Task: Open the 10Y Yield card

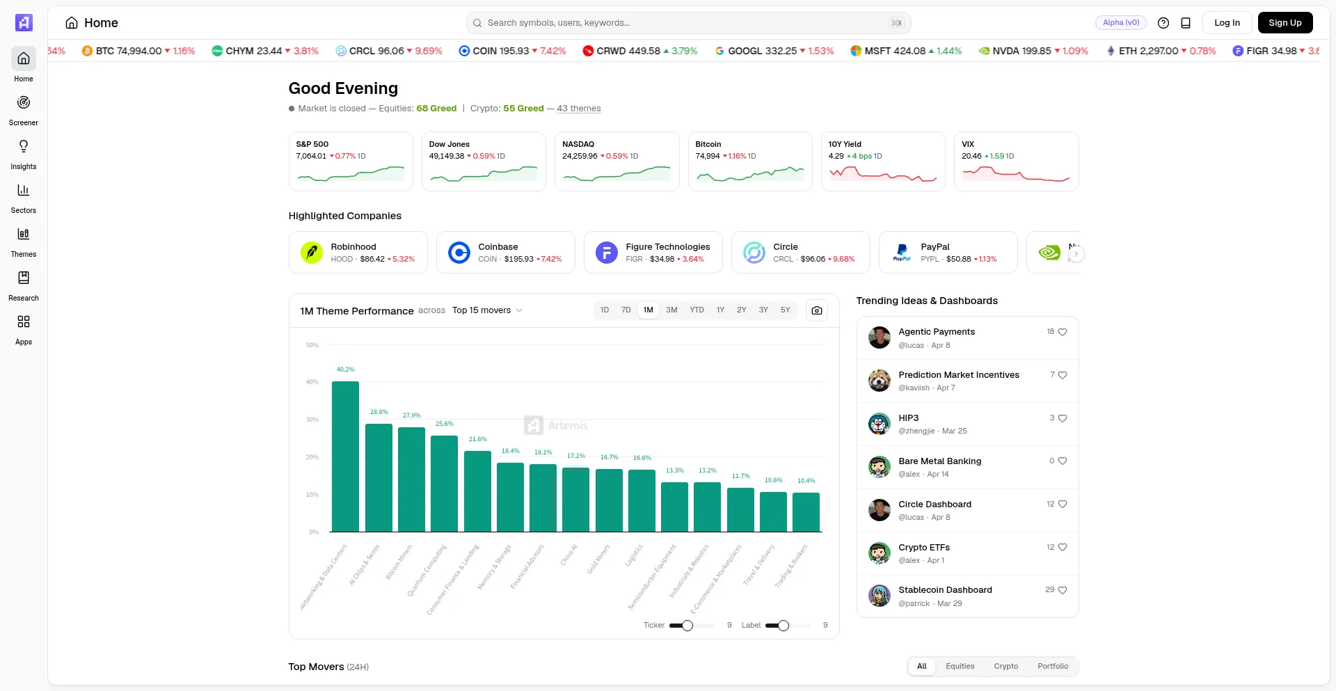Action: 883,161
